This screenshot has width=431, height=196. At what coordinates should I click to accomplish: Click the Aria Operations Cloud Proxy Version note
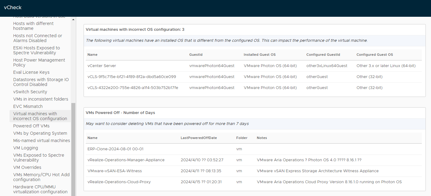click(x=329, y=182)
